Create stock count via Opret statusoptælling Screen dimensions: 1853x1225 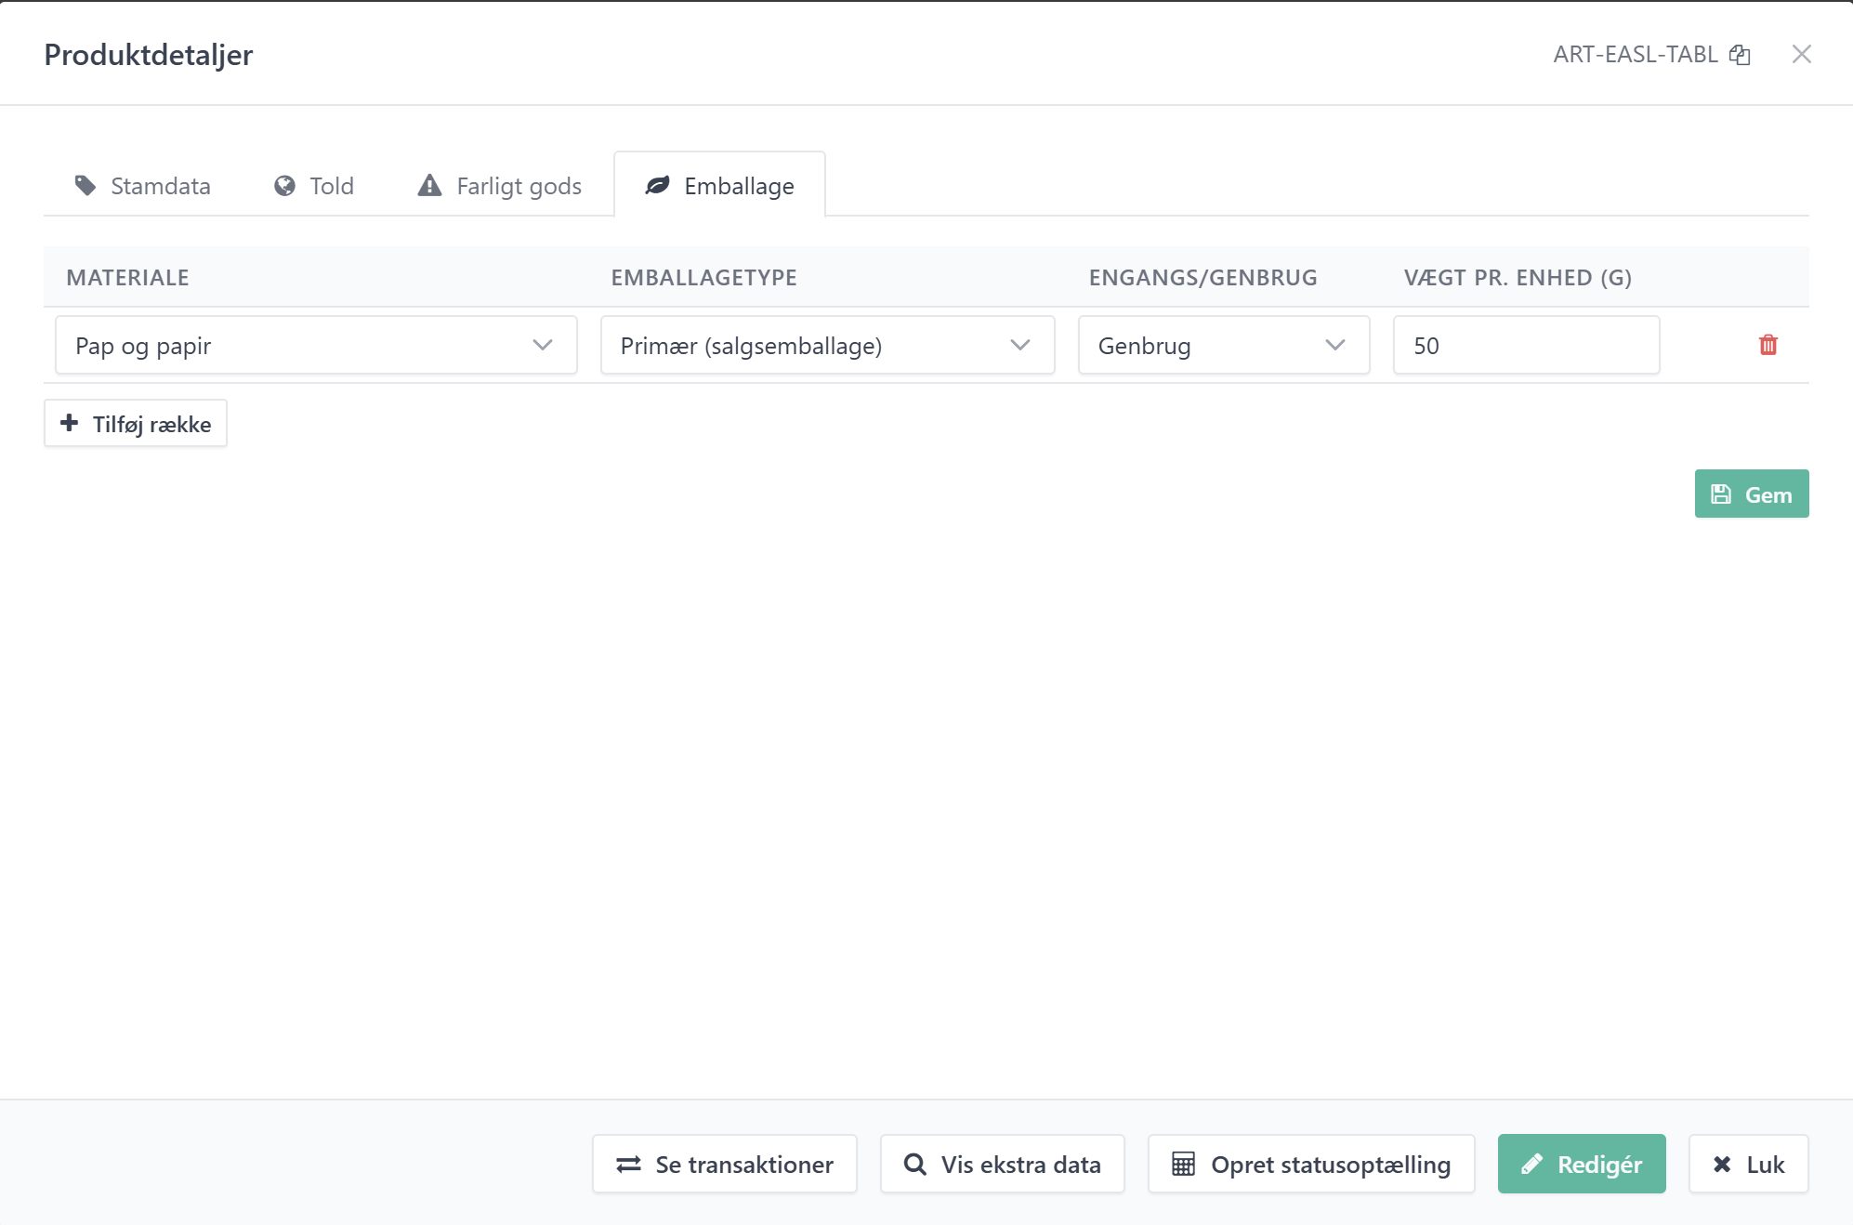point(1311,1165)
